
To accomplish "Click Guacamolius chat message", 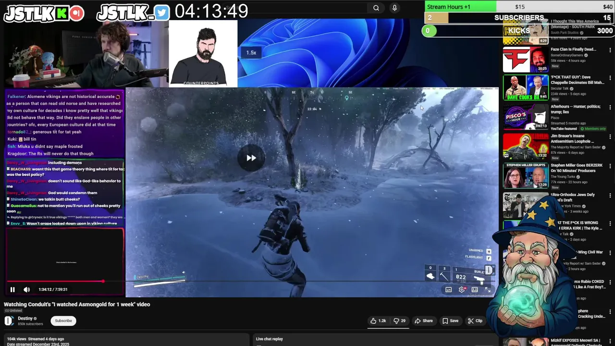I will click(64, 208).
